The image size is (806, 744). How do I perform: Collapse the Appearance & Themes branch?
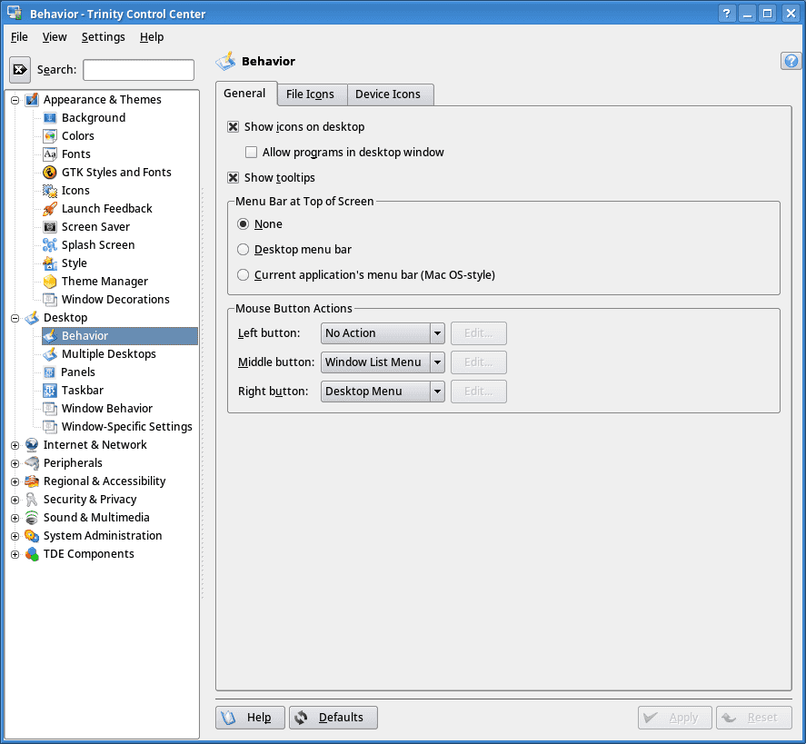[15, 100]
